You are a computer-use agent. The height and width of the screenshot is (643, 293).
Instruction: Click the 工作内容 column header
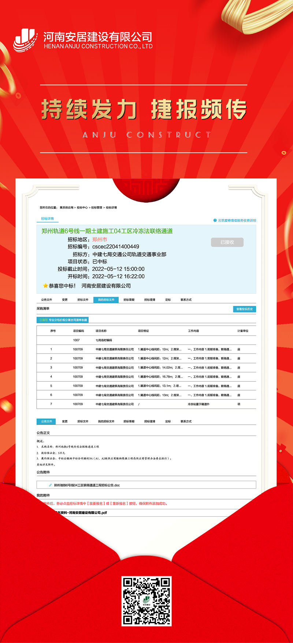tap(193, 331)
